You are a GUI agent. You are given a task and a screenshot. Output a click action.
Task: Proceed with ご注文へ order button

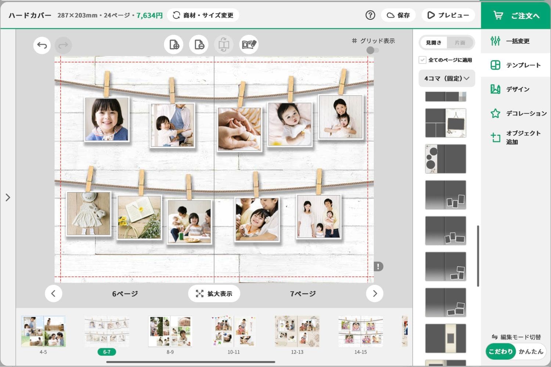[516, 15]
